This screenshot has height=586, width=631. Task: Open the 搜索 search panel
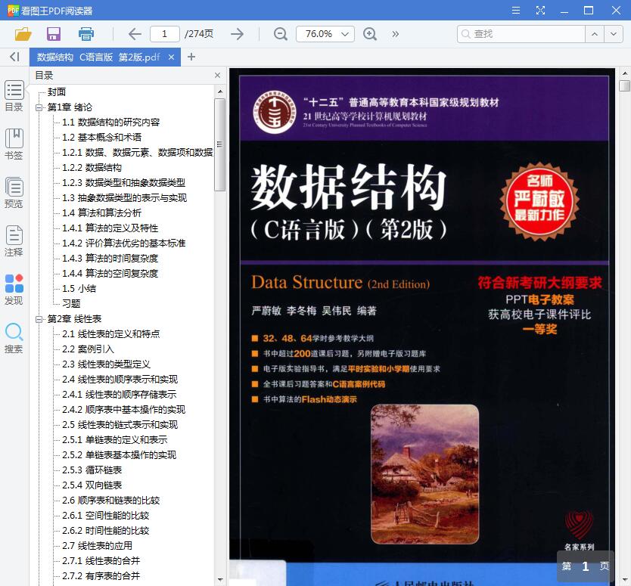coord(14,338)
